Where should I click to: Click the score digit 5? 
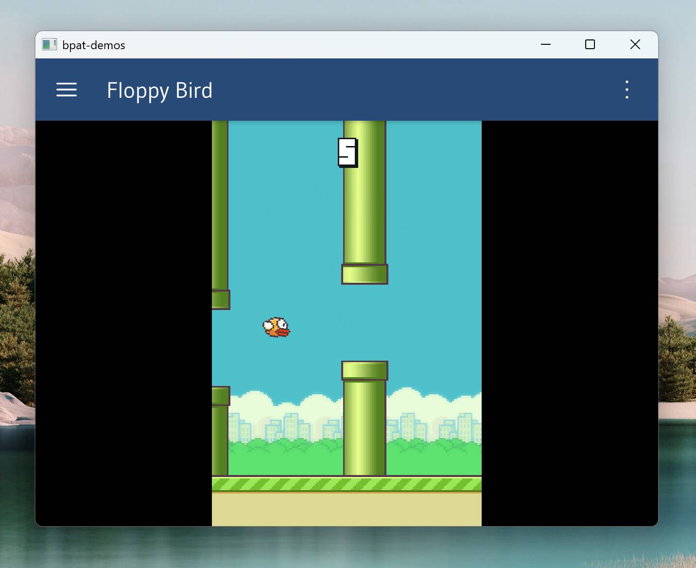pos(348,153)
